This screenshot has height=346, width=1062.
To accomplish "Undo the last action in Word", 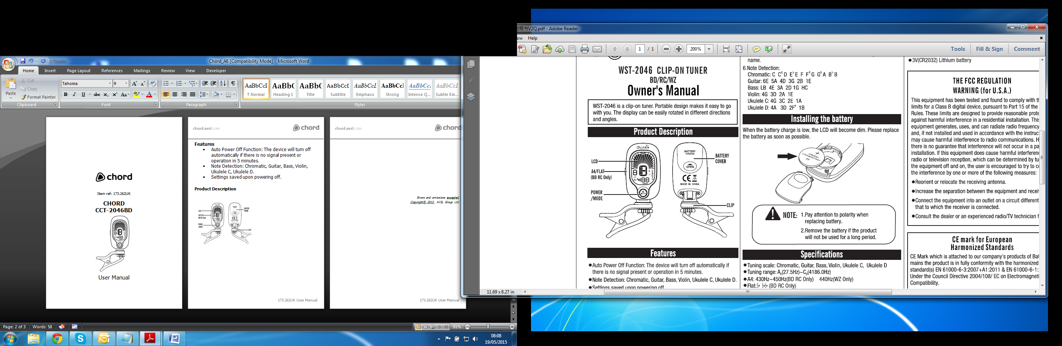I will click(x=31, y=61).
